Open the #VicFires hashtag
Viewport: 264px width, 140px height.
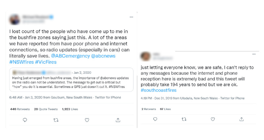point(46,62)
